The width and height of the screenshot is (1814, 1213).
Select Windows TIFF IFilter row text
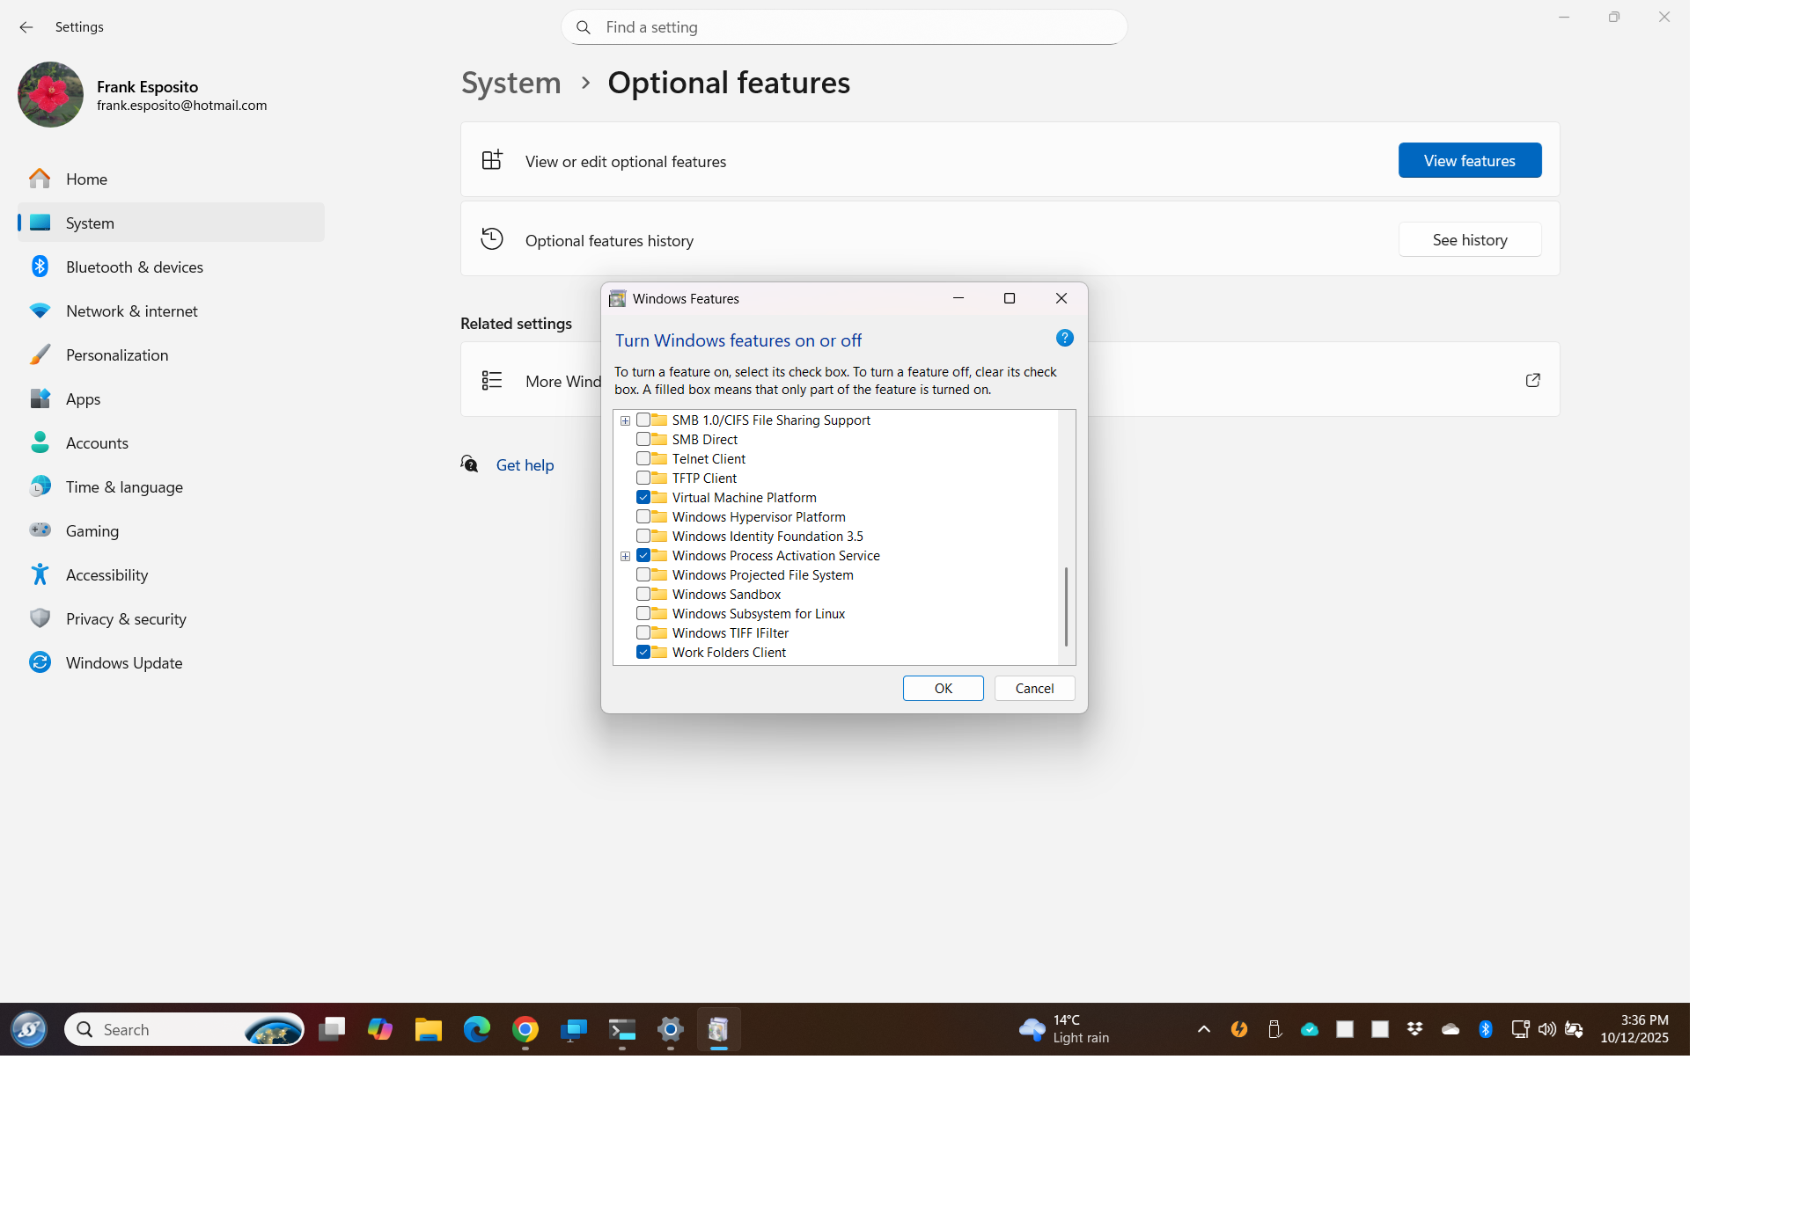point(730,633)
